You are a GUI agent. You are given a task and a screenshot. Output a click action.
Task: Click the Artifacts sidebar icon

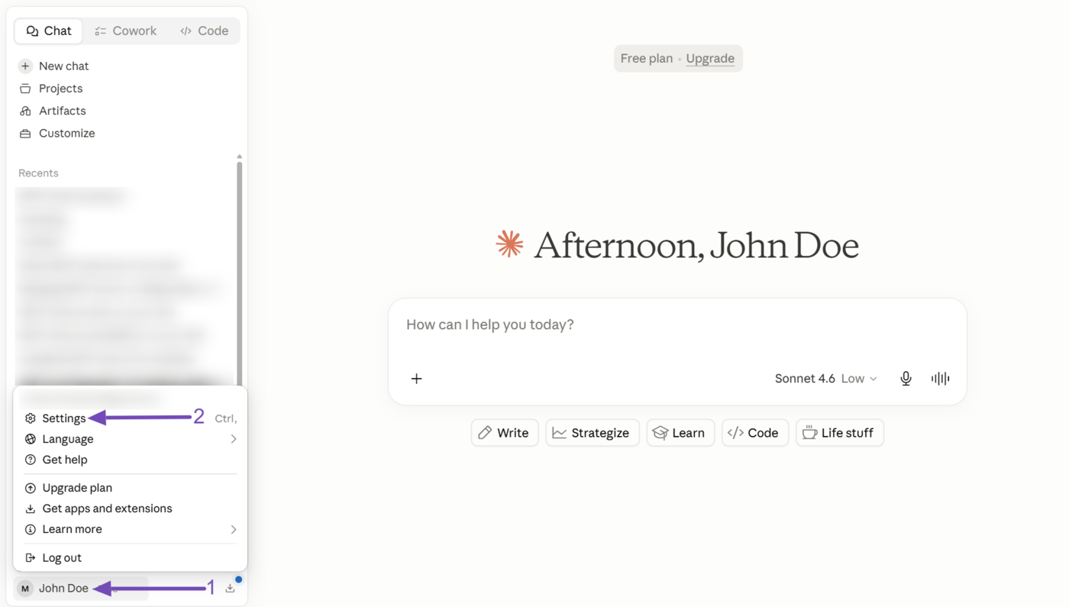(25, 111)
